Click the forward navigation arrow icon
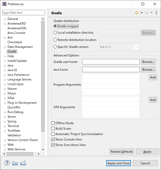 tap(147, 13)
